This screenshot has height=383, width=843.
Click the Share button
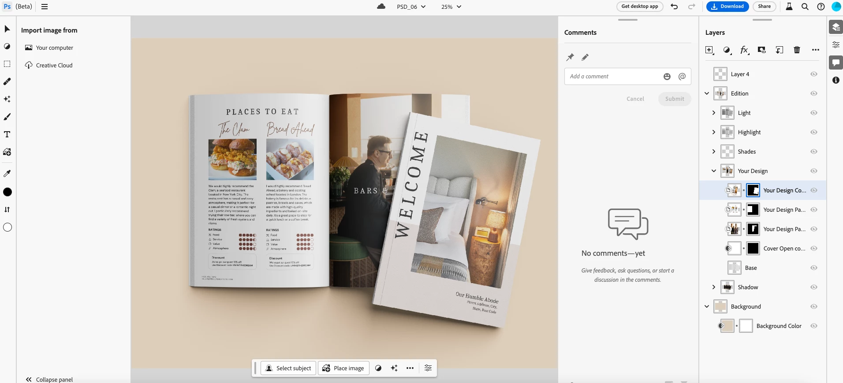tap(765, 7)
